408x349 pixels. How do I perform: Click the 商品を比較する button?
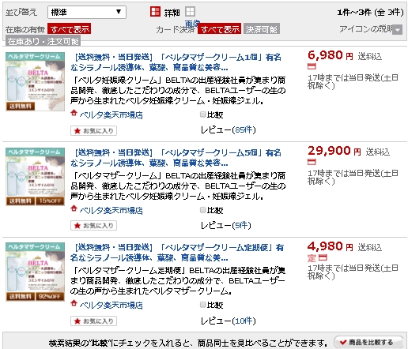[368, 342]
